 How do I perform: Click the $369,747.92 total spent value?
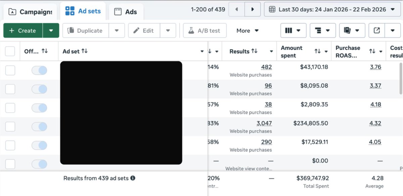coord(313,178)
